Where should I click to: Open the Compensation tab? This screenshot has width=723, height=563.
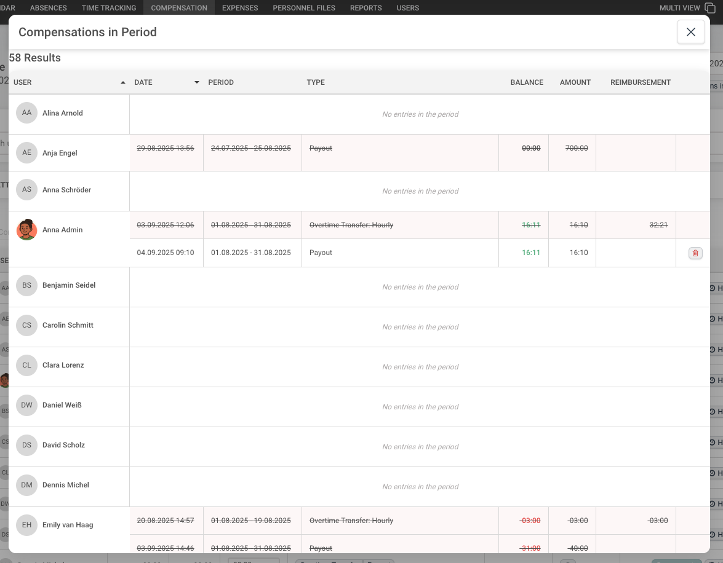coord(179,8)
